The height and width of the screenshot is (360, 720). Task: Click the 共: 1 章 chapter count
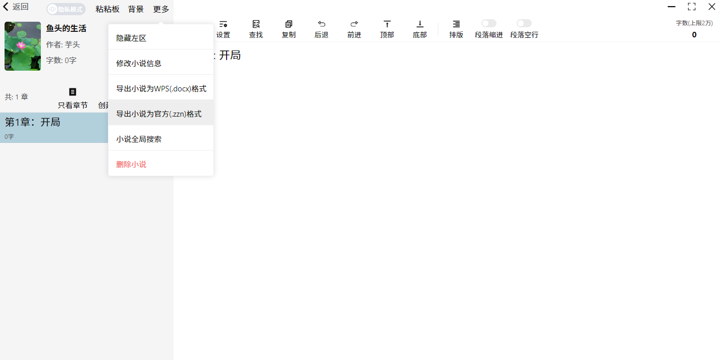[16, 97]
